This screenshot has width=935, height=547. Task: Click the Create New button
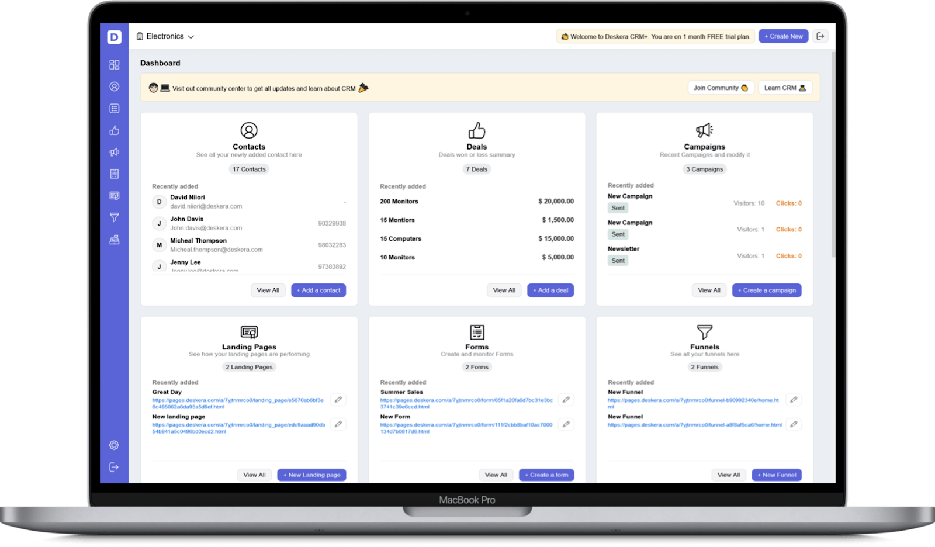[x=784, y=36]
